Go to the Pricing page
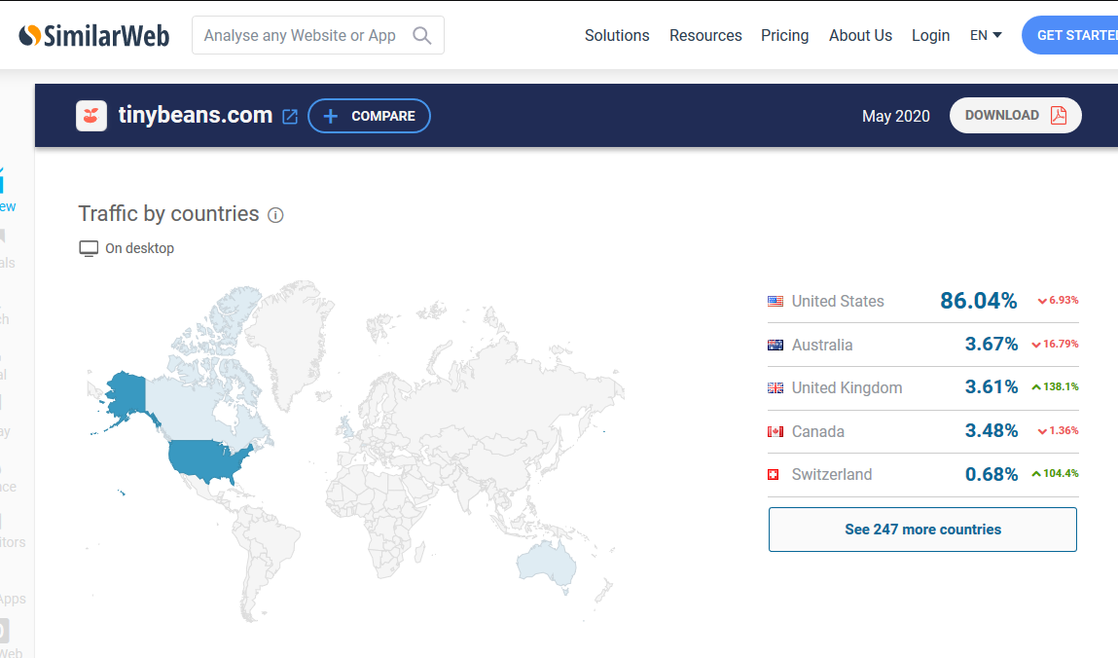 pyautogui.click(x=784, y=35)
